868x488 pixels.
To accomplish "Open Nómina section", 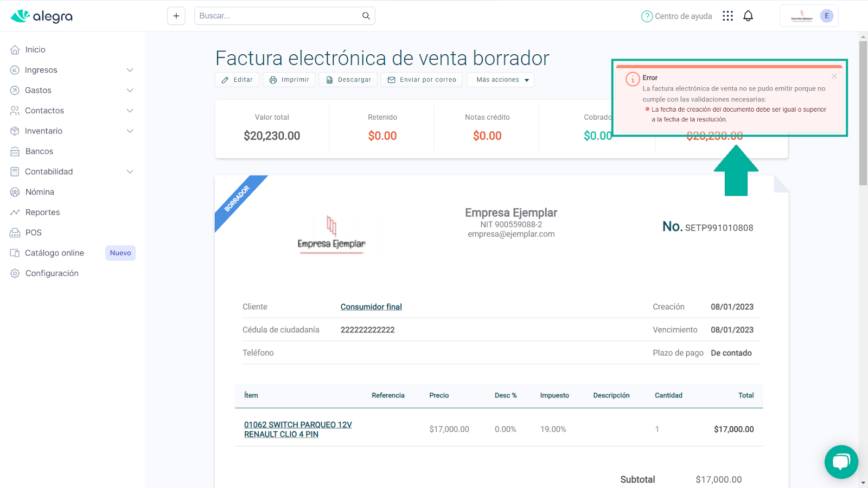I will click(40, 192).
